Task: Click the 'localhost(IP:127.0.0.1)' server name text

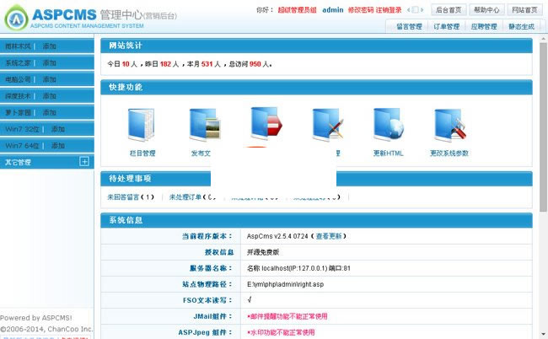Action: click(x=294, y=268)
